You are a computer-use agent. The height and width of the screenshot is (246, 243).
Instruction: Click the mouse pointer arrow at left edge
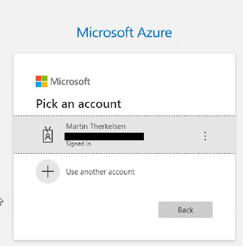[1, 202]
